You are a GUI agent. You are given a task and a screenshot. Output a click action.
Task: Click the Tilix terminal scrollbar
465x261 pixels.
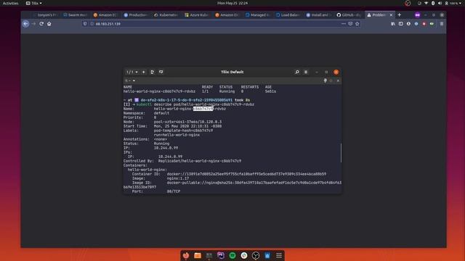341,153
